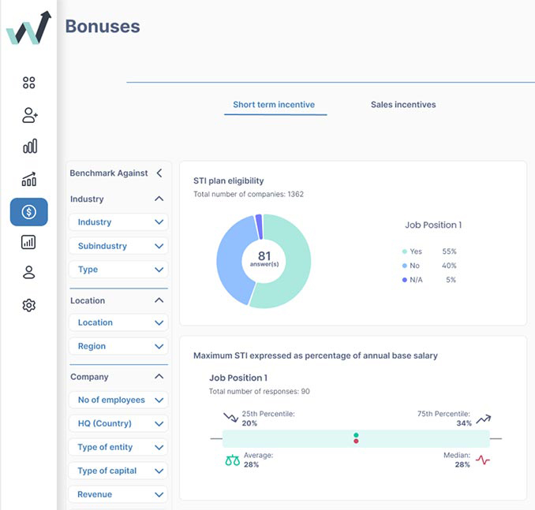
Task: Open the settings gear icon
Action: [x=29, y=305]
